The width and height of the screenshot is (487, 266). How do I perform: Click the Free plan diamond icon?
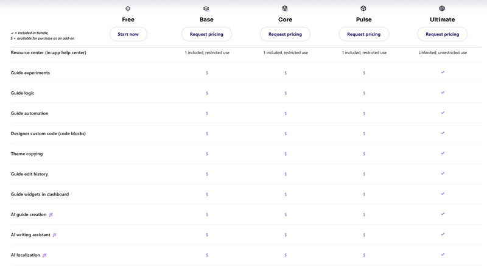pyautogui.click(x=128, y=9)
